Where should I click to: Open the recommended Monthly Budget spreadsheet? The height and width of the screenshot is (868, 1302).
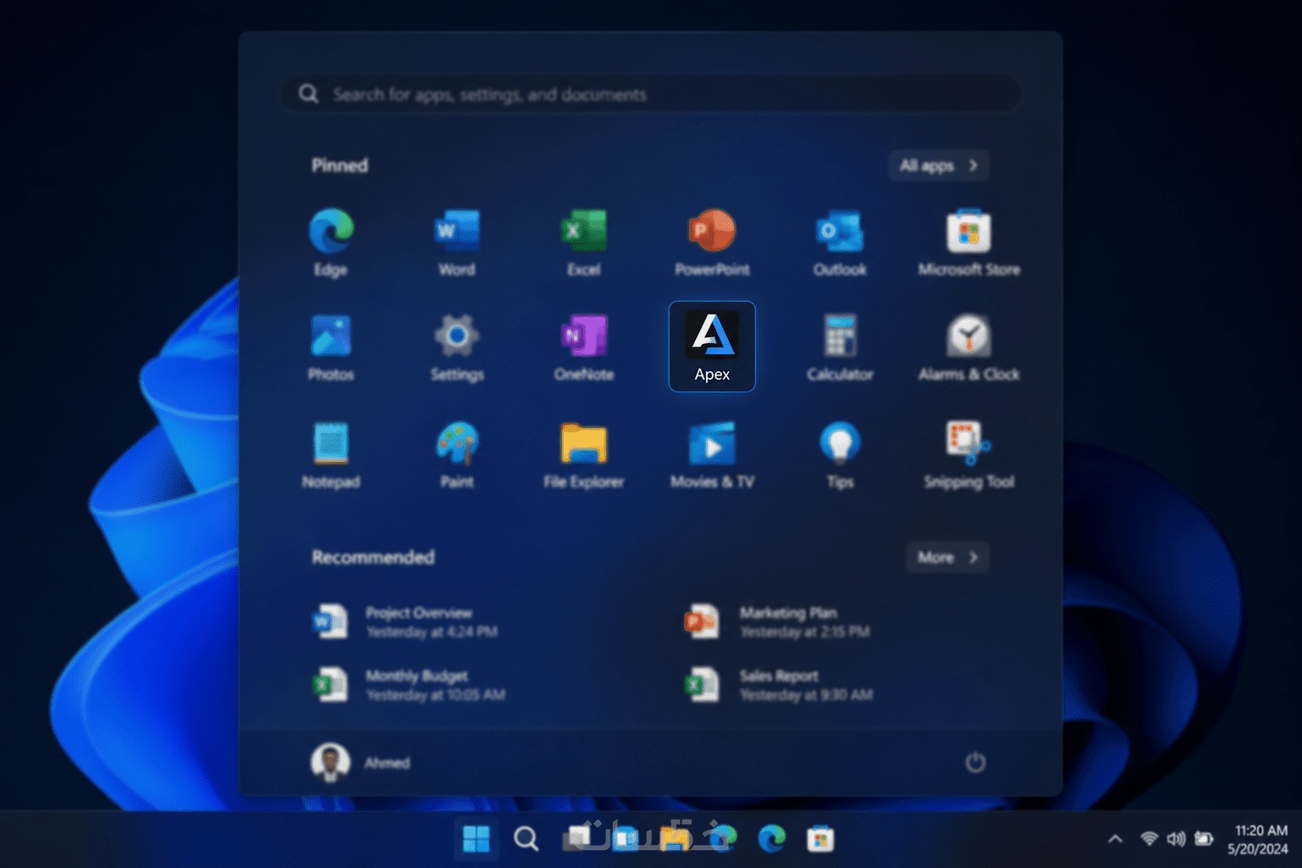409,685
